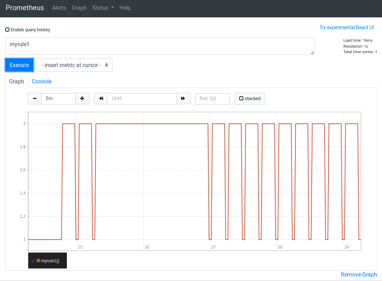Viewport: 382px width, 281px height.
Task: Shift graph earlier using the rewind arrows icon
Action: [101, 98]
